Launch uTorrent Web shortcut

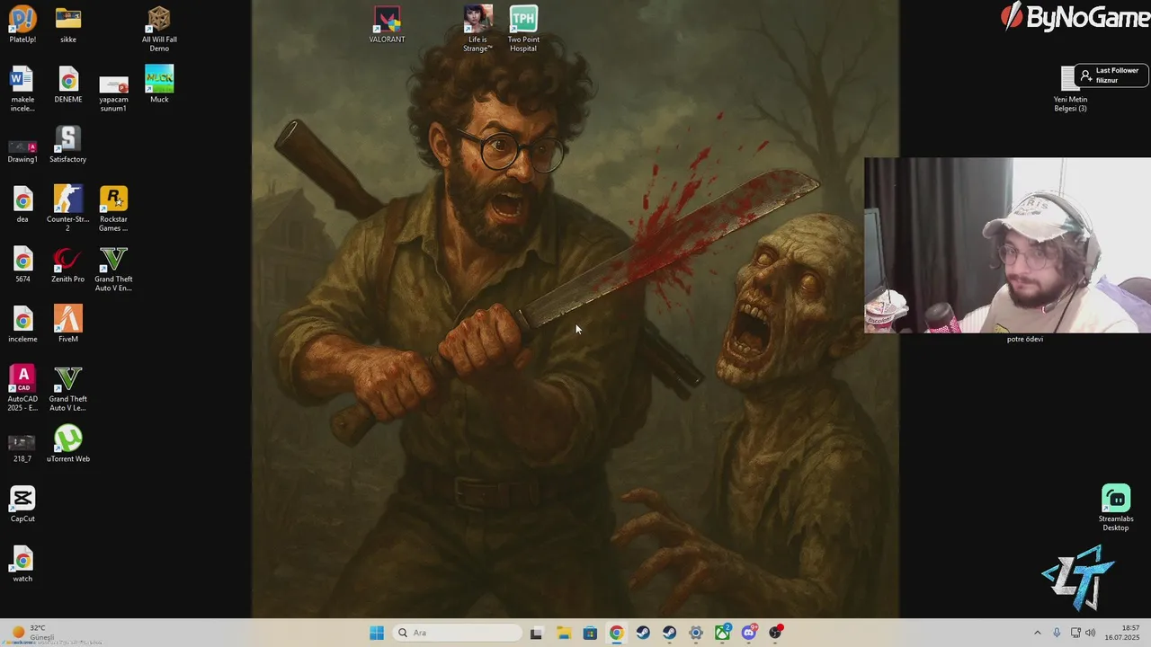tap(68, 445)
